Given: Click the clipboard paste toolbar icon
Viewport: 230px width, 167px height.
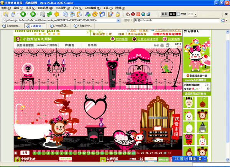Looking at the screenshot, I should click(79, 14).
